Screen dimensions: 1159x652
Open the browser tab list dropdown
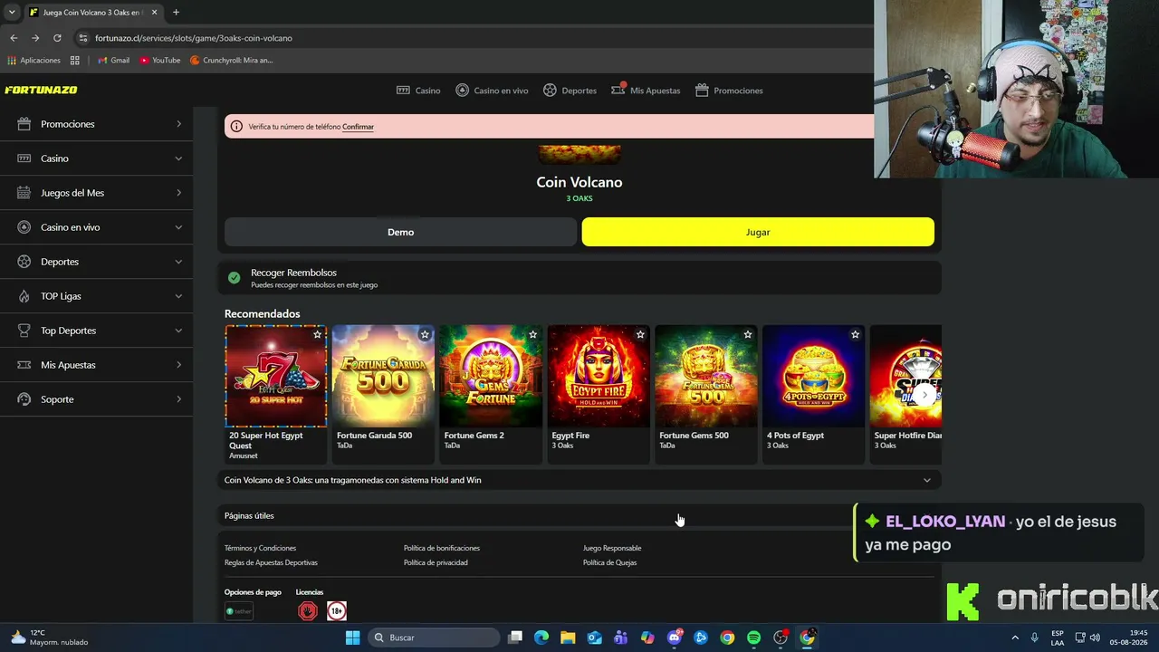12,13
